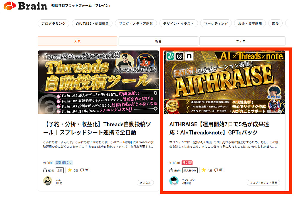Open the マーケティング category
This screenshot has height=200, width=297.
(216, 24)
